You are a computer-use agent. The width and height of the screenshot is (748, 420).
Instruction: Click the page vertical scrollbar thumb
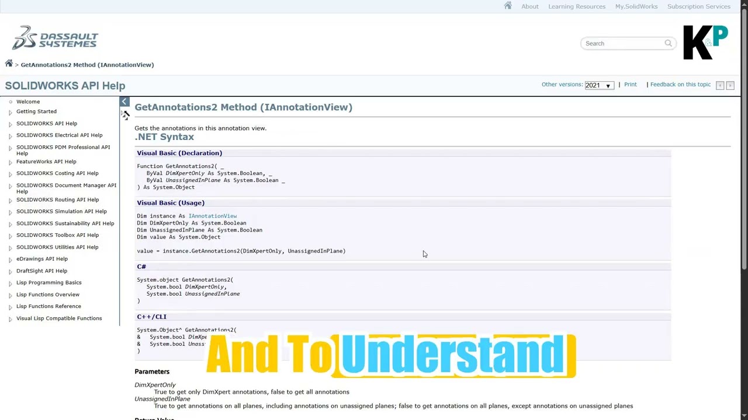click(744, 140)
